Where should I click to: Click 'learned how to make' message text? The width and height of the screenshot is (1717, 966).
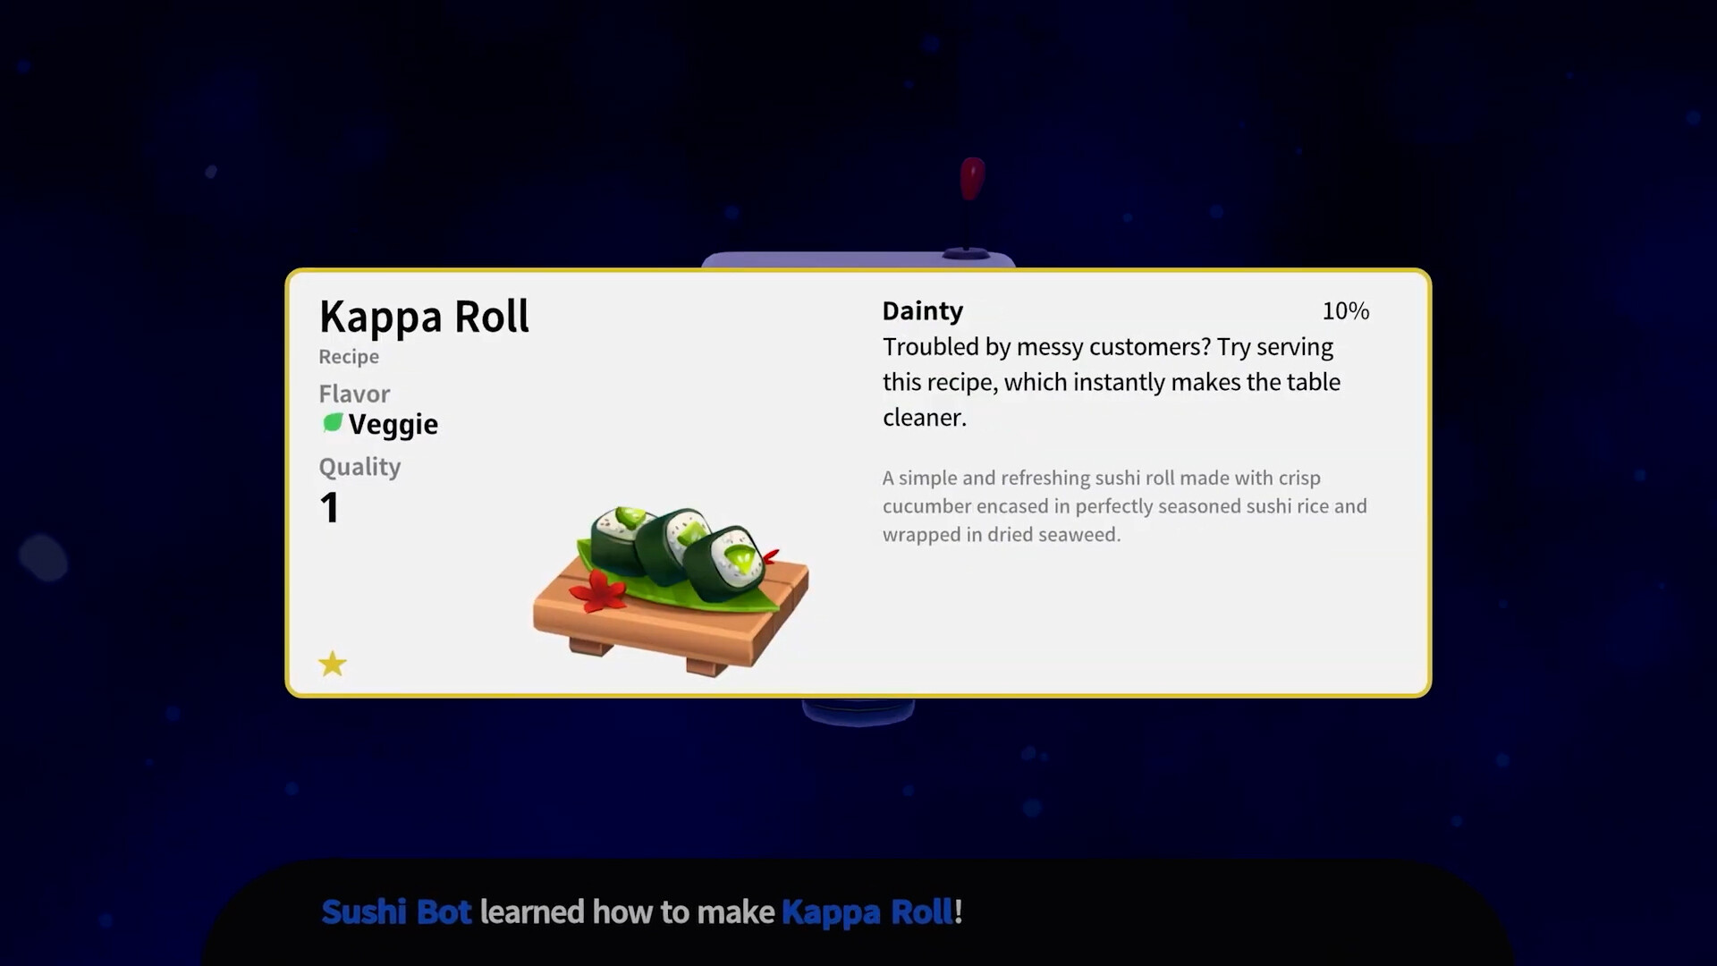627,912
